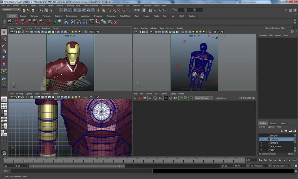
Task: Select the arrow Select tool in the toolbox
Action: pos(4,32)
